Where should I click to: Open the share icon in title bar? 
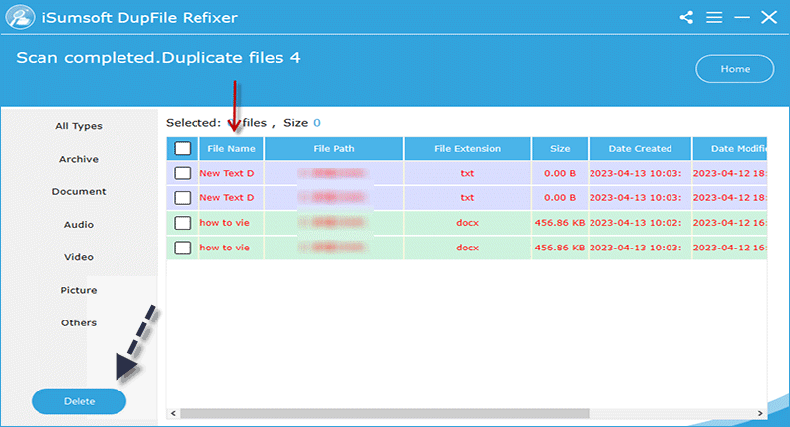pyautogui.click(x=686, y=17)
